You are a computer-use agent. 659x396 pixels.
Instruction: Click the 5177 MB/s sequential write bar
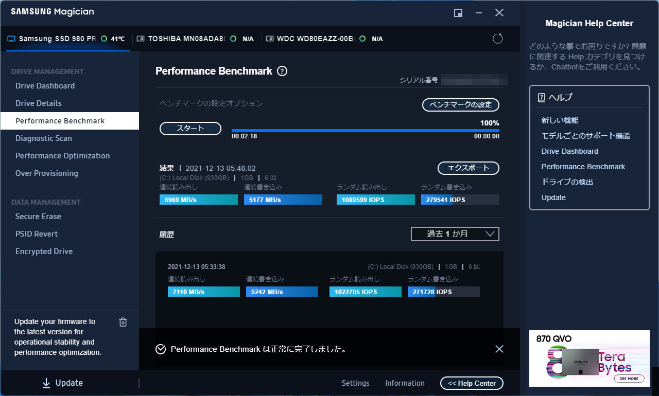283,200
